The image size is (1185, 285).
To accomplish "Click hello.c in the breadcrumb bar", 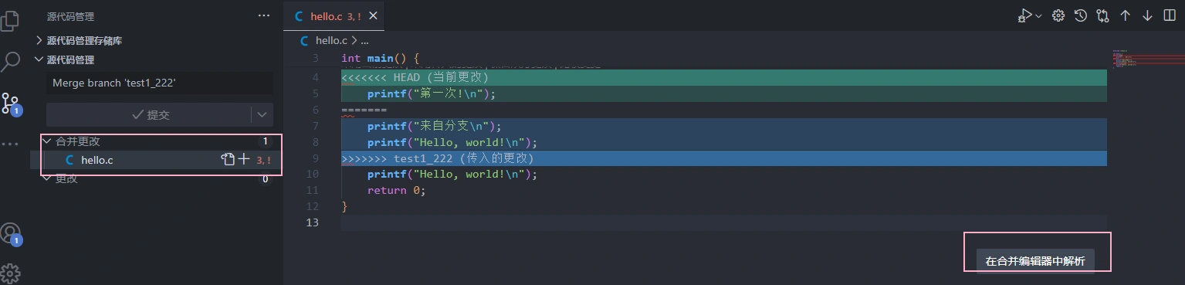I will pos(331,40).
